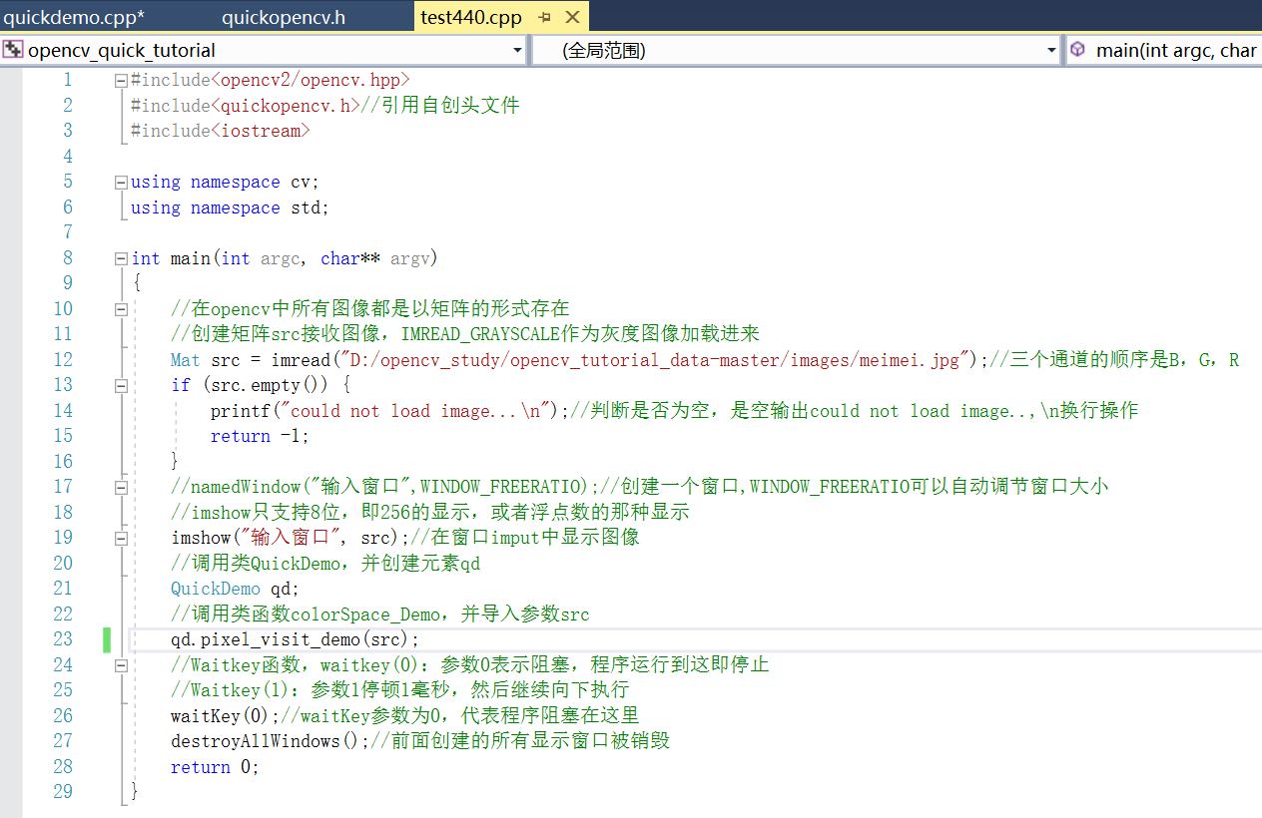Switch to the quickopencv.h tab

284,17
